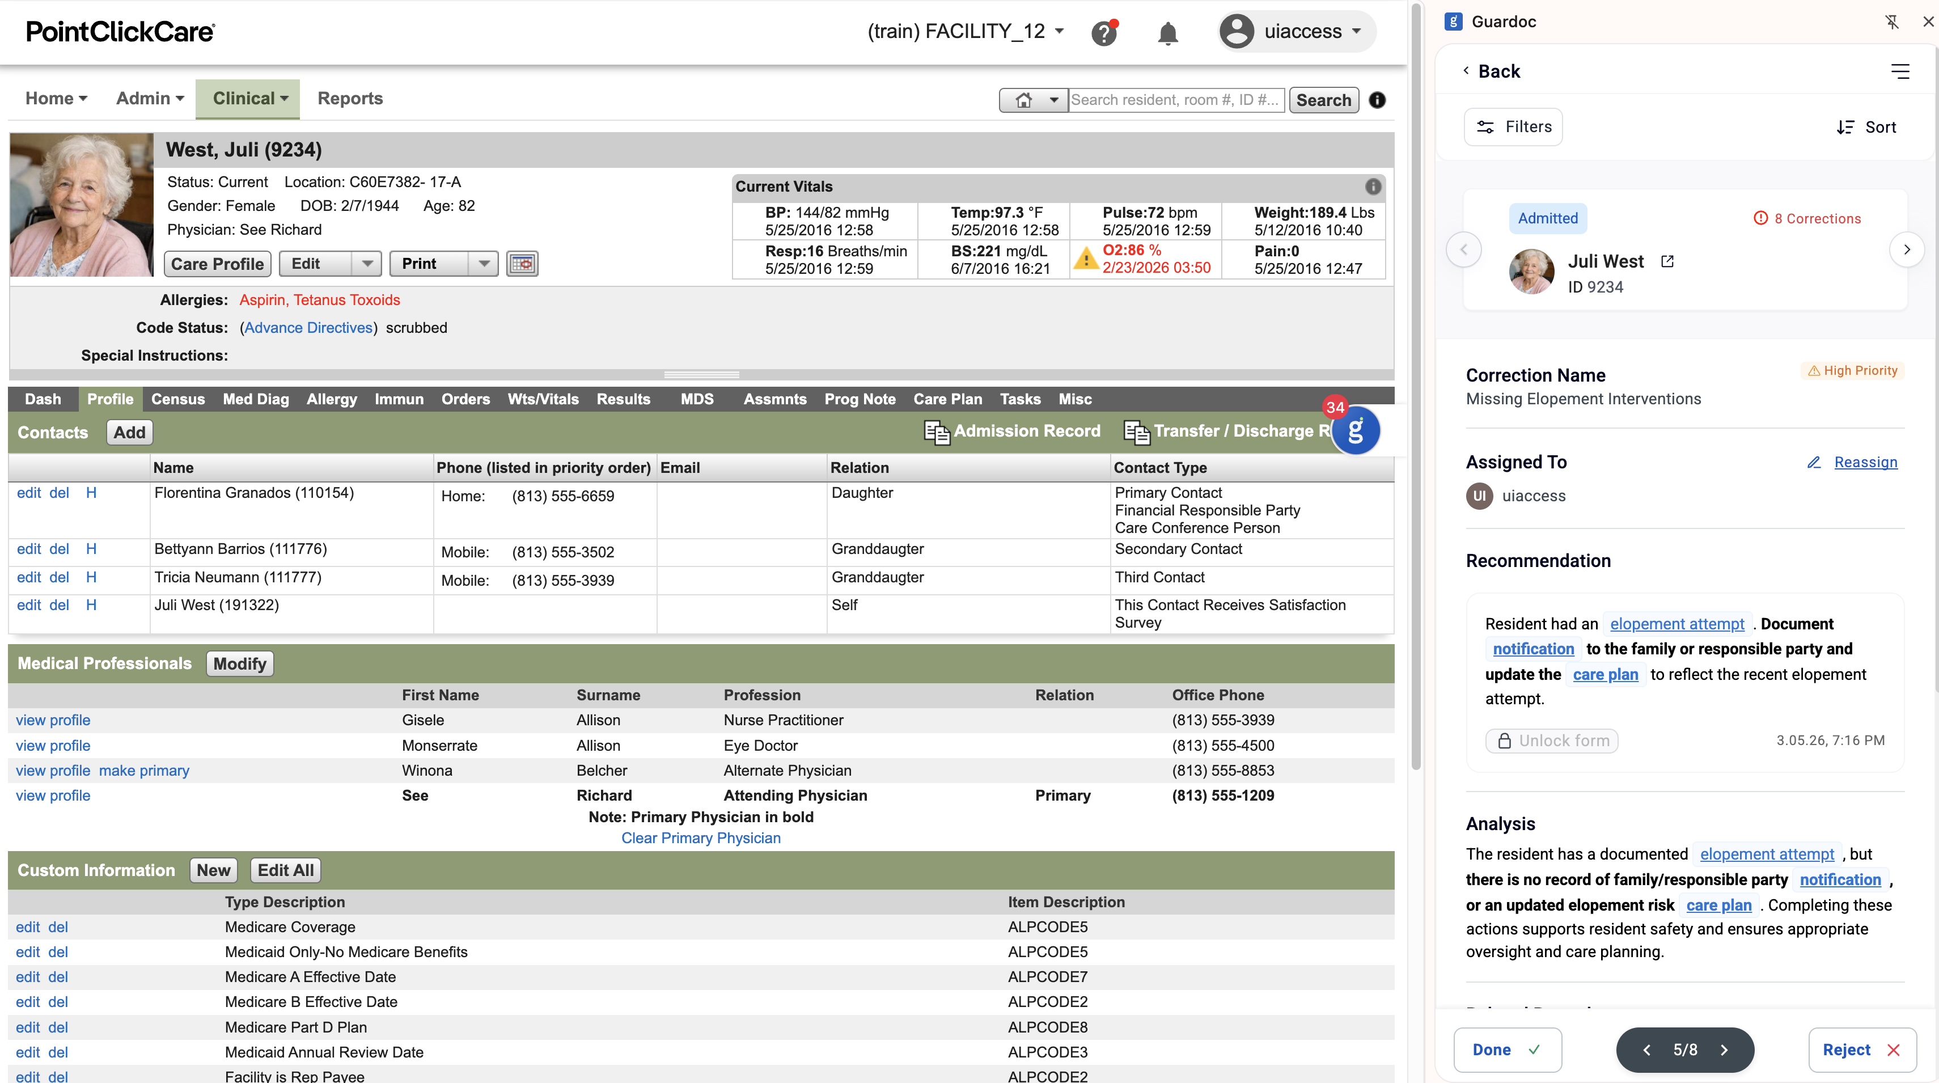The height and width of the screenshot is (1083, 1939).
Task: Open Juli West's record via external link icon
Action: point(1667,261)
